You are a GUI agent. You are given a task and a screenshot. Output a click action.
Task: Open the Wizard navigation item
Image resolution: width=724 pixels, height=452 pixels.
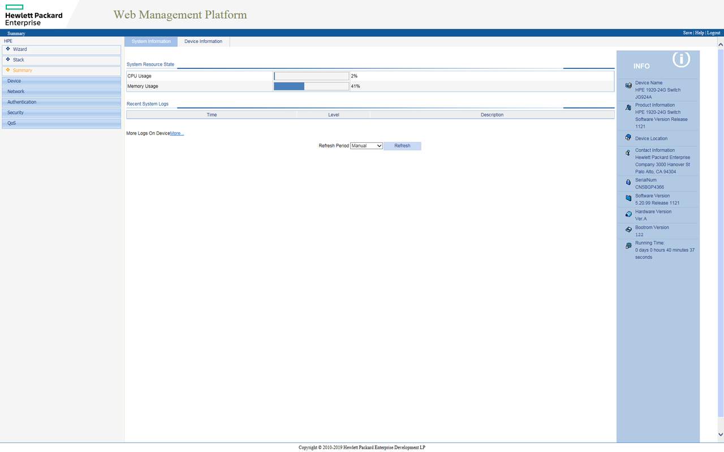point(62,50)
